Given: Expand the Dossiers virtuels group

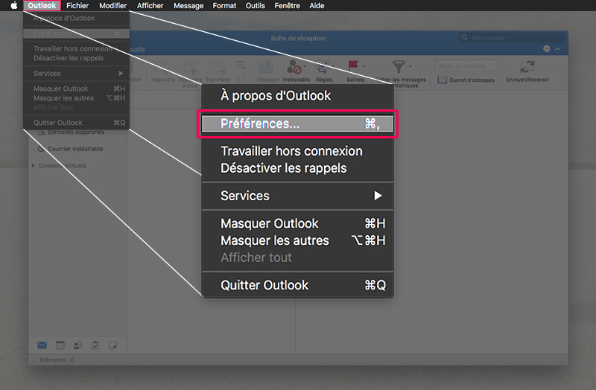Looking at the screenshot, I should 34,165.
